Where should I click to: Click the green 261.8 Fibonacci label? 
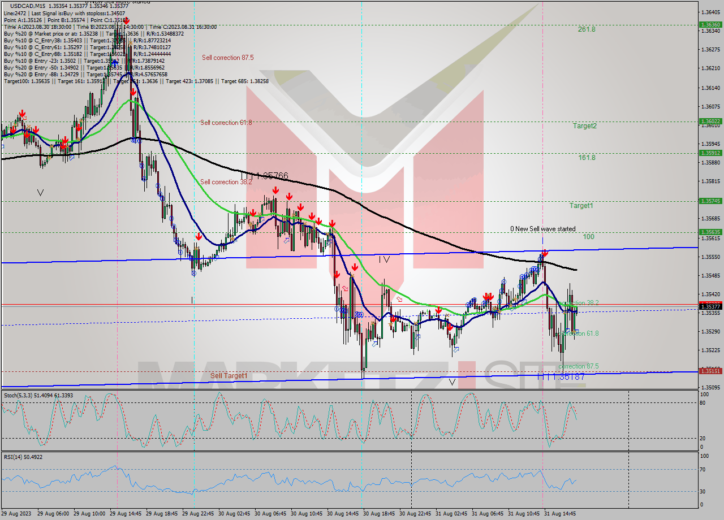587,29
